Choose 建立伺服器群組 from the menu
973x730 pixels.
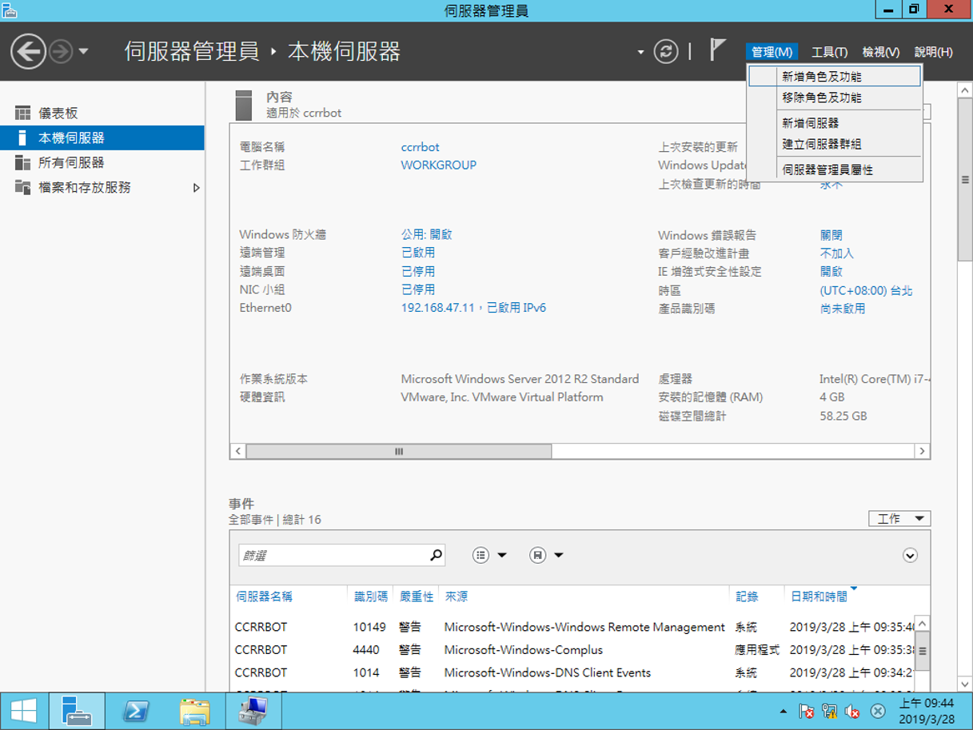835,144
